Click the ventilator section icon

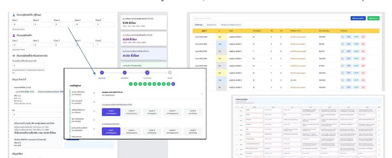click(x=13, y=55)
